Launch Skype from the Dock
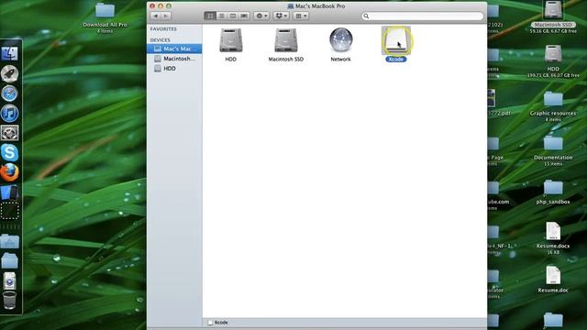This screenshot has height=330, width=587. (9, 153)
